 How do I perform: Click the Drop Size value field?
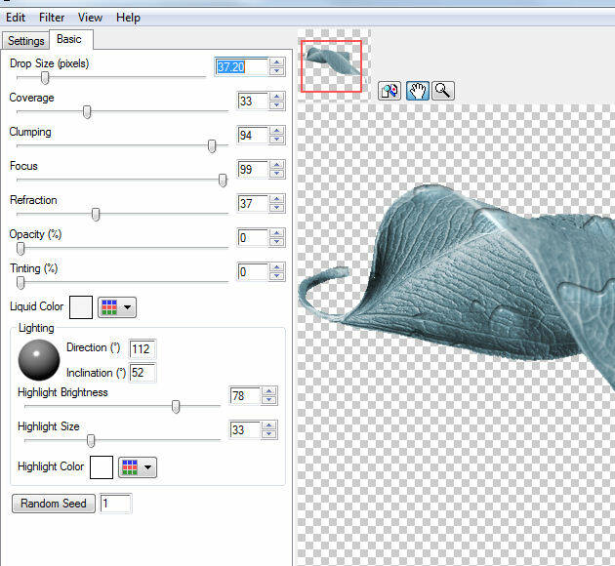240,67
